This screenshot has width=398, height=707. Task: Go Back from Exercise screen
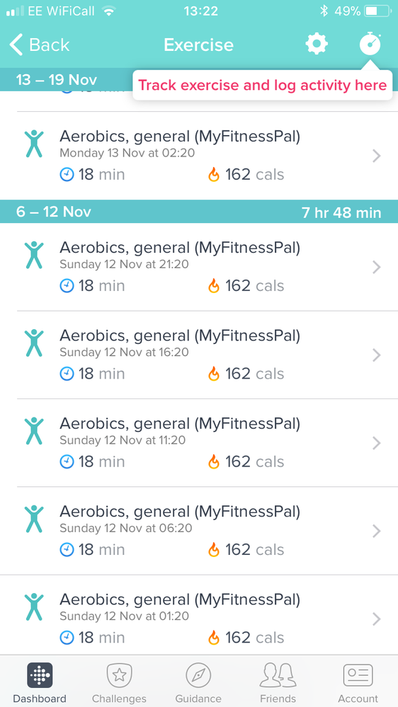coord(39,45)
